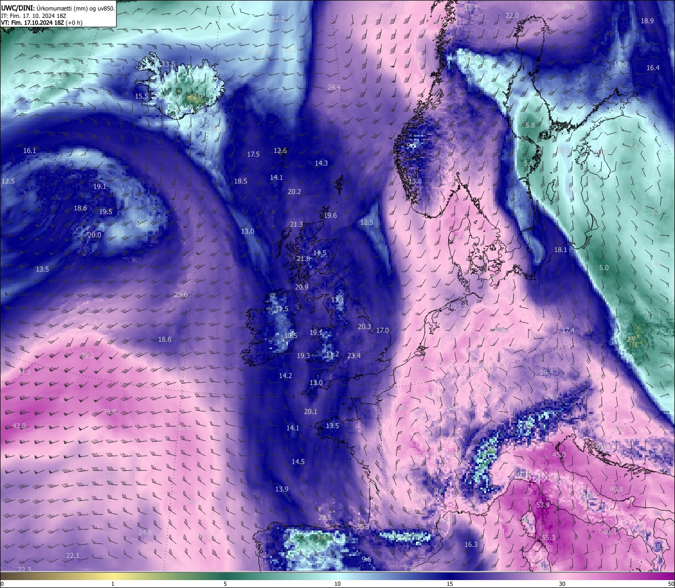This screenshot has width=675, height=588.
Task: Click the 15 label on the color scale
Action: [x=449, y=584]
